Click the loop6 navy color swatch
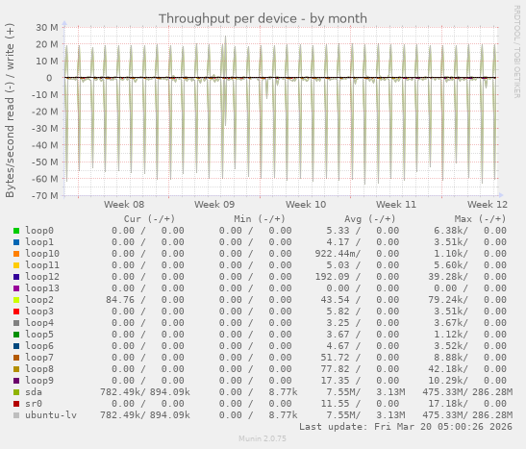 16,346
